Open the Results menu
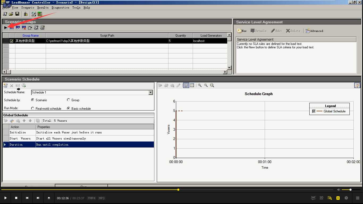Screen dimensions: 363x204 pyautogui.click(x=43, y=7)
